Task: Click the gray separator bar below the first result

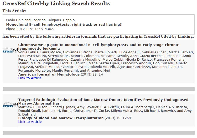Action: 98,89
